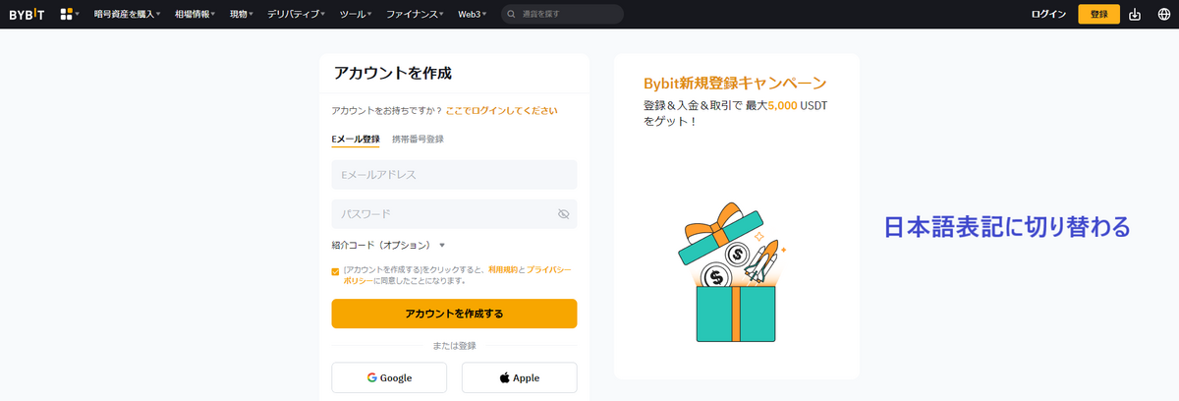Viewport: 1179px width, 401px height.
Task: Uncheck the terms agreement checkbox
Action: point(336,270)
